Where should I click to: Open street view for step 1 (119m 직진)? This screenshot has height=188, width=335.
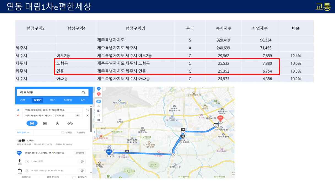coord(82,161)
